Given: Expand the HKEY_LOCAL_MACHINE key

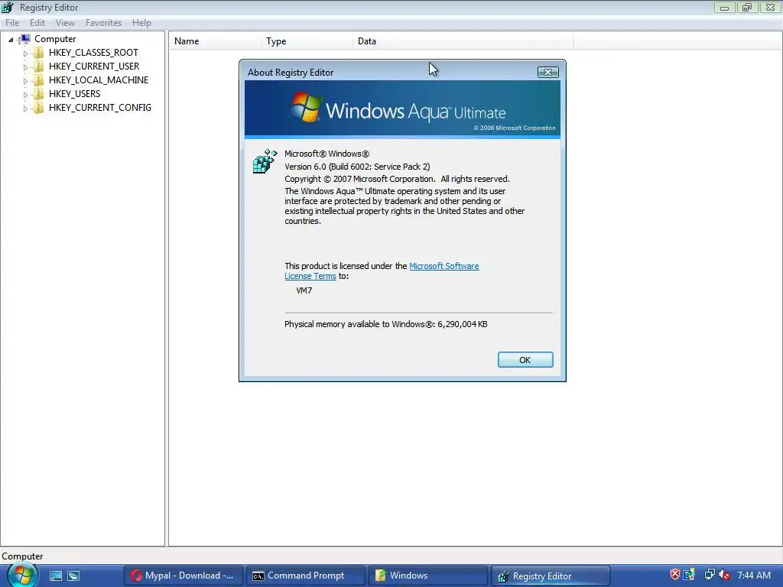Looking at the screenshot, I should (25, 81).
